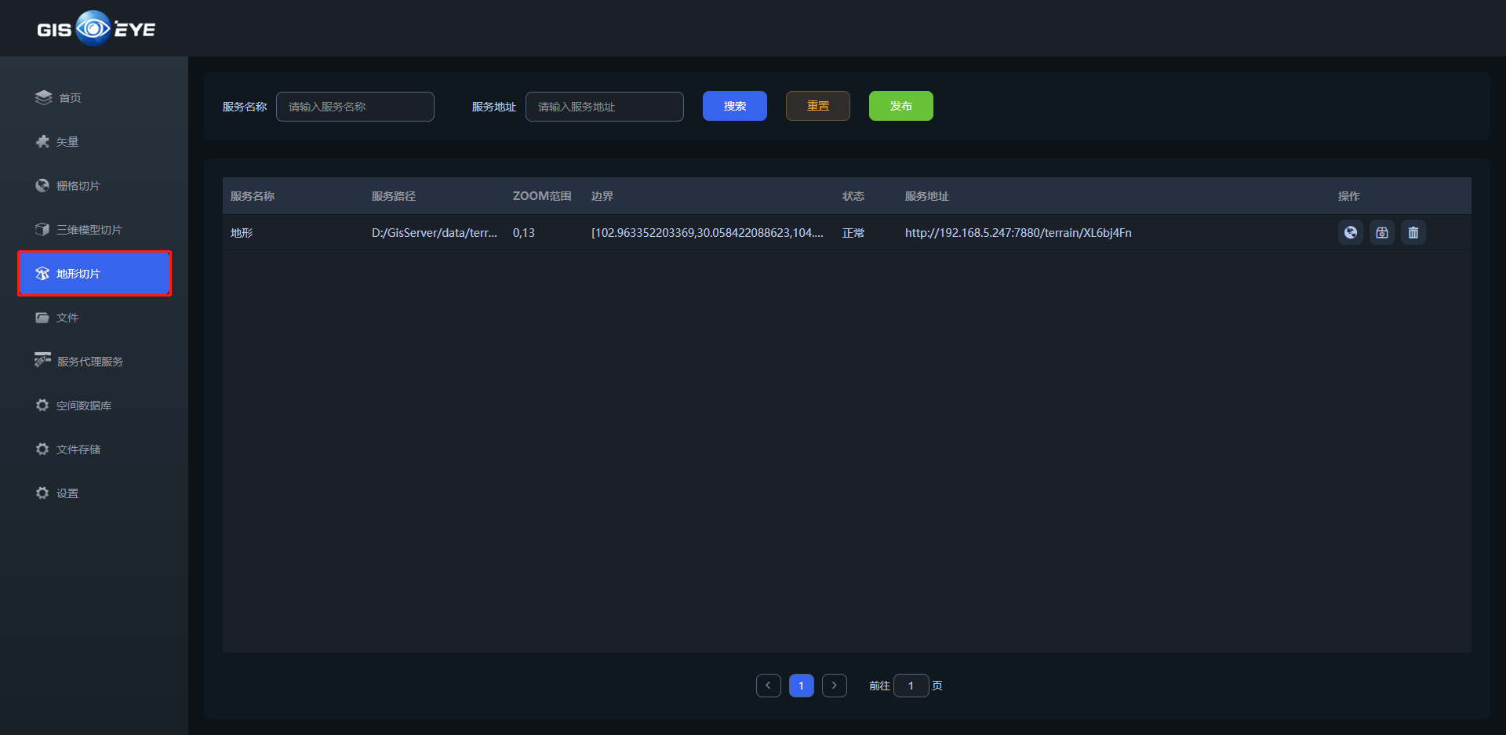This screenshot has width=1506, height=735.
Task: Click the 文件 folder icon
Action: coord(42,317)
